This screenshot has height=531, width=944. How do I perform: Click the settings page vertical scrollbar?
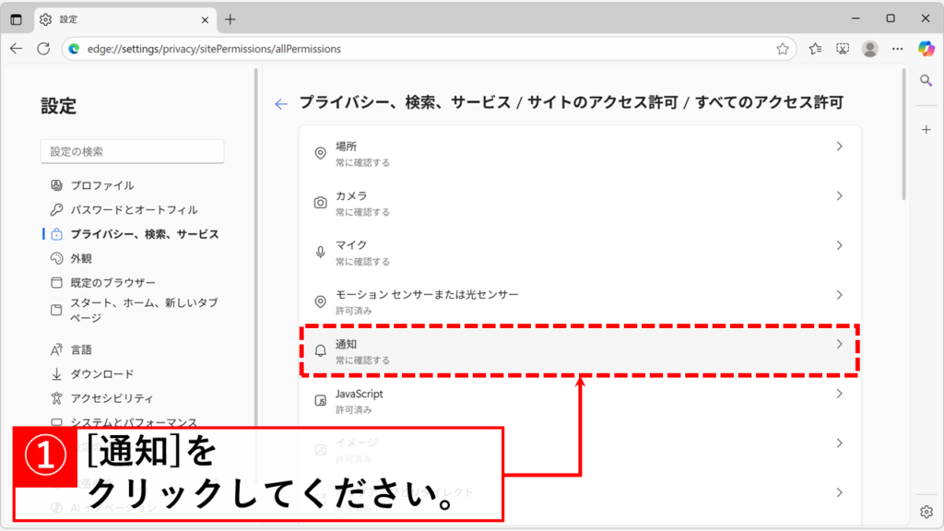coord(903,135)
